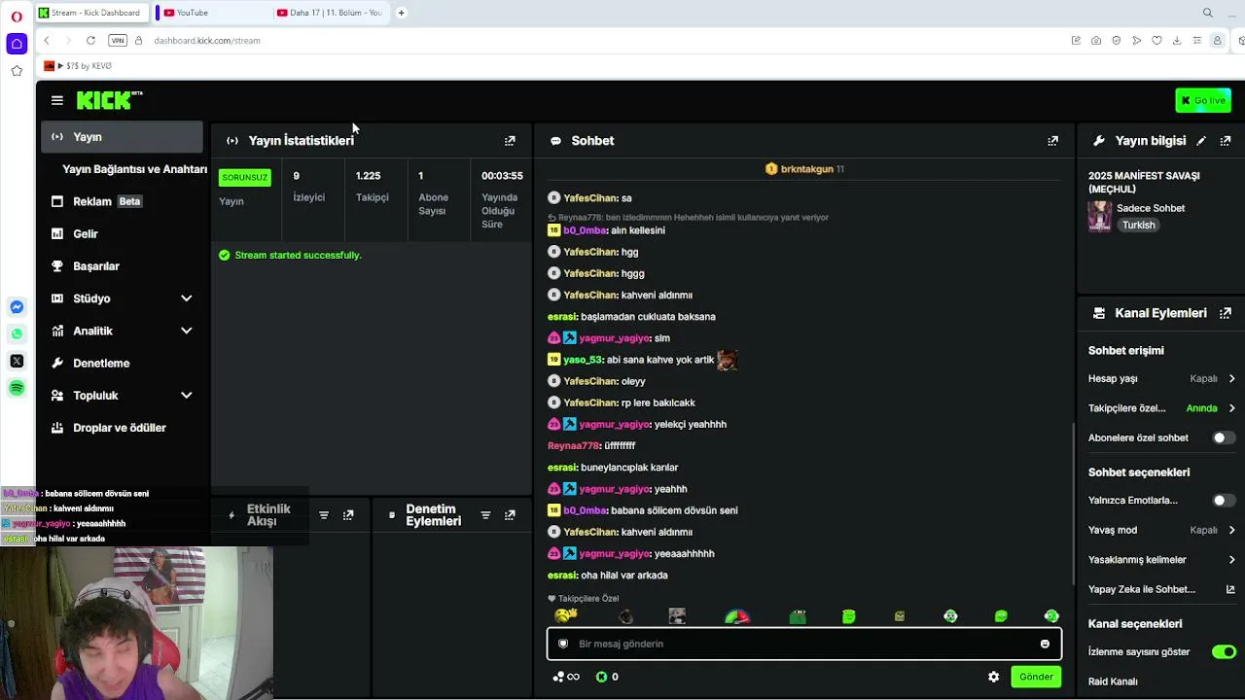Screen dimensions: 1245x700
Task: Click the Go live button
Action: click(x=1203, y=100)
